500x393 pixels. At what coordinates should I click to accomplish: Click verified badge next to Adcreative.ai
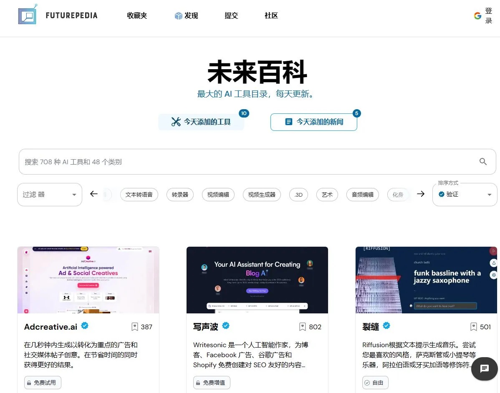(84, 325)
